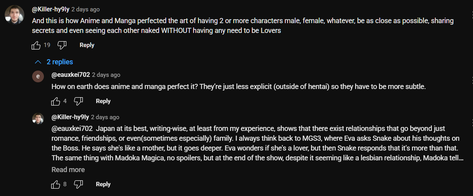
Task: Open the @Killer-hy9ly channel from top comment
Action: [x=51, y=9]
